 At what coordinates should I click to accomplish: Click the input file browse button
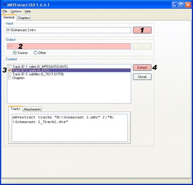pos(142,30)
